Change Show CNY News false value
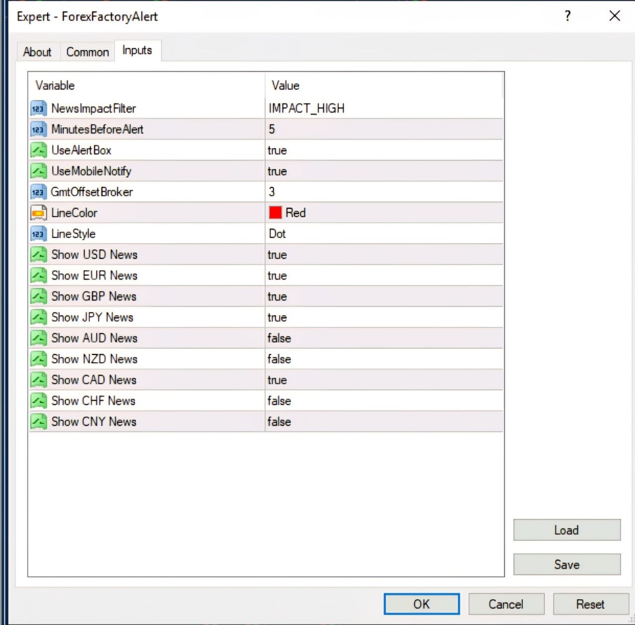Viewport: 635px width, 625px height. coord(384,421)
